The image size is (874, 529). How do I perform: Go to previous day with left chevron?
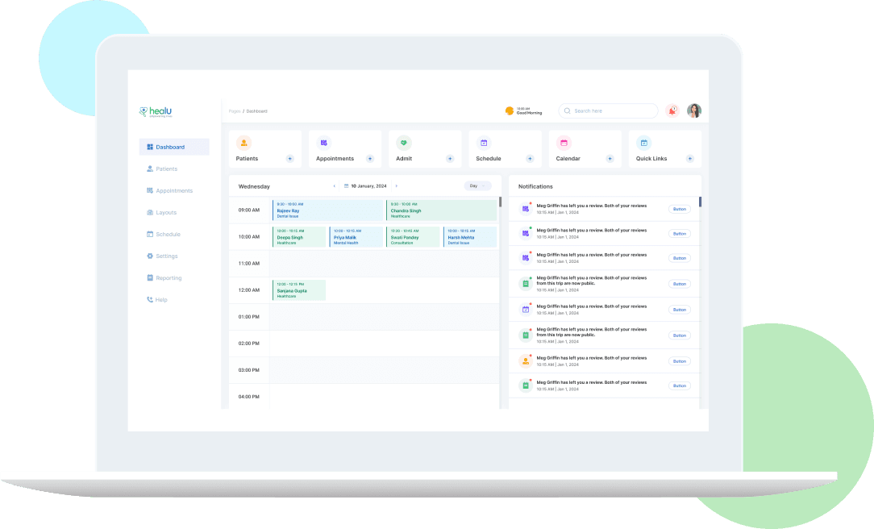point(335,186)
